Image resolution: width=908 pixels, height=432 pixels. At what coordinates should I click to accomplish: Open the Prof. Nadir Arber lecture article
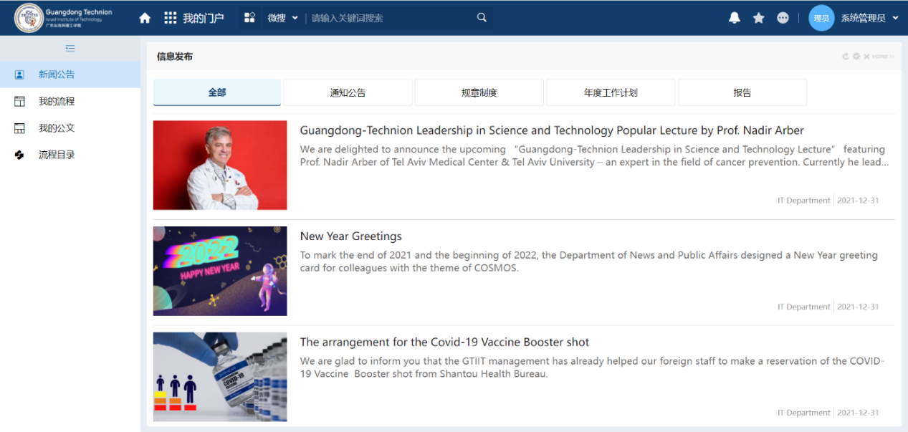[x=552, y=130]
